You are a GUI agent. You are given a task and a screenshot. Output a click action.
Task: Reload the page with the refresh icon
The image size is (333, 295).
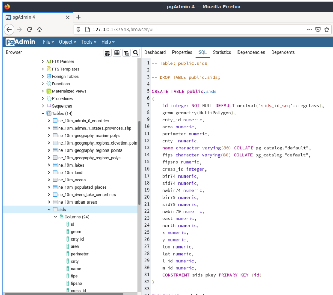(30, 30)
